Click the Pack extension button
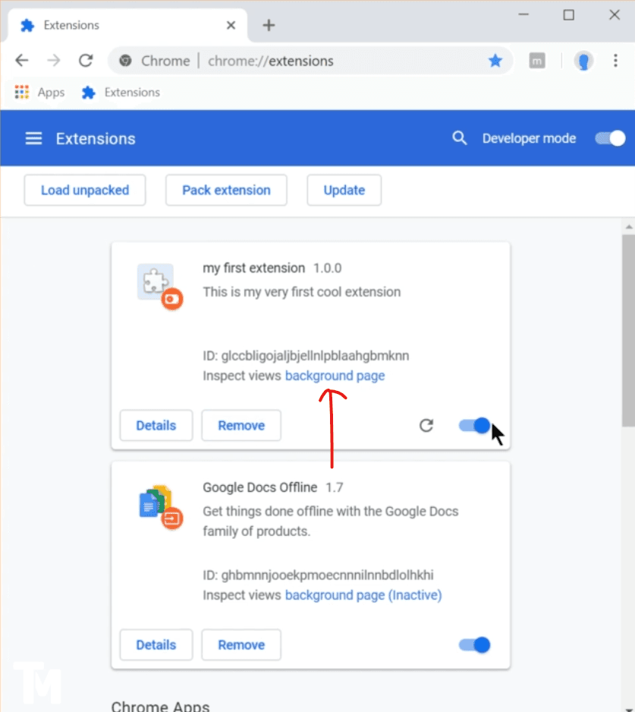This screenshot has height=712, width=635. click(x=226, y=190)
